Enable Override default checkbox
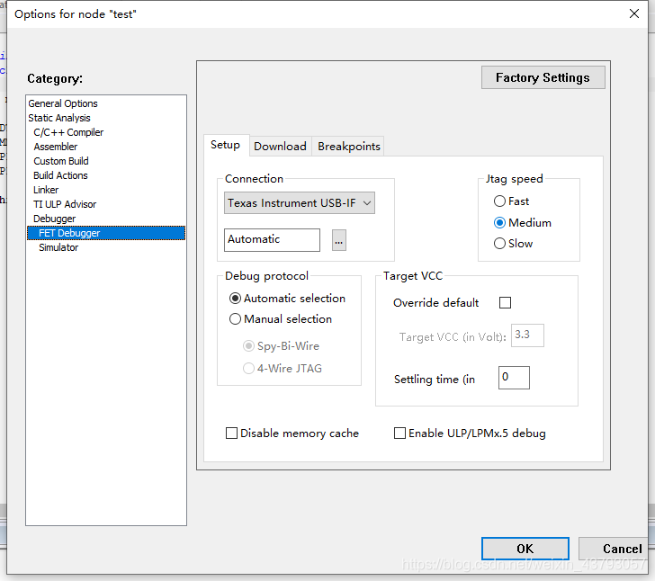655x581 pixels. [505, 303]
